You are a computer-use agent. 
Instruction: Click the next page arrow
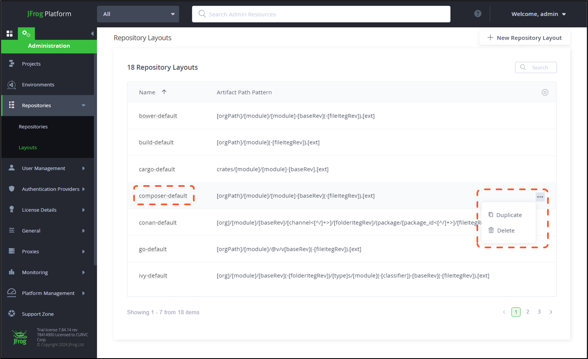[x=551, y=312]
